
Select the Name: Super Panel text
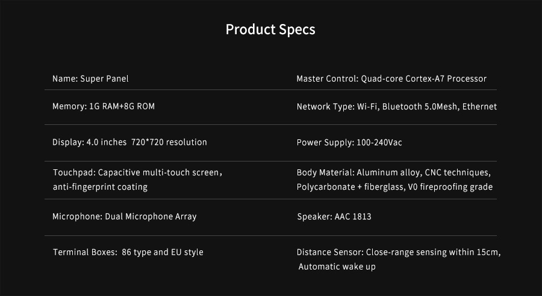coord(90,79)
